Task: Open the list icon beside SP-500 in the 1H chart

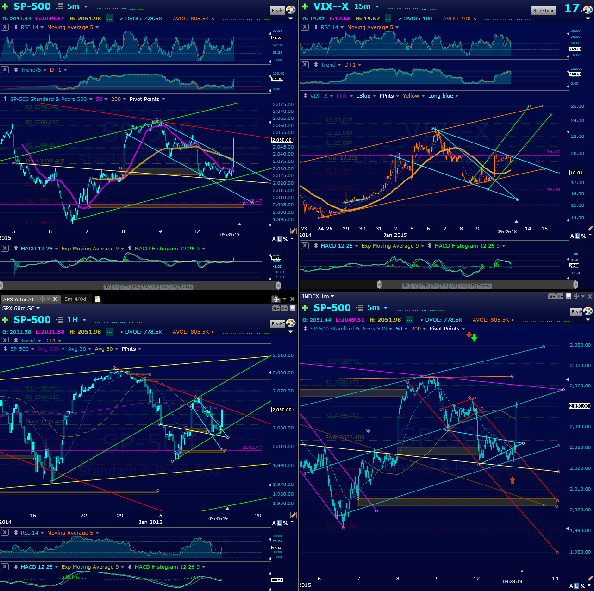Action: tap(59, 320)
